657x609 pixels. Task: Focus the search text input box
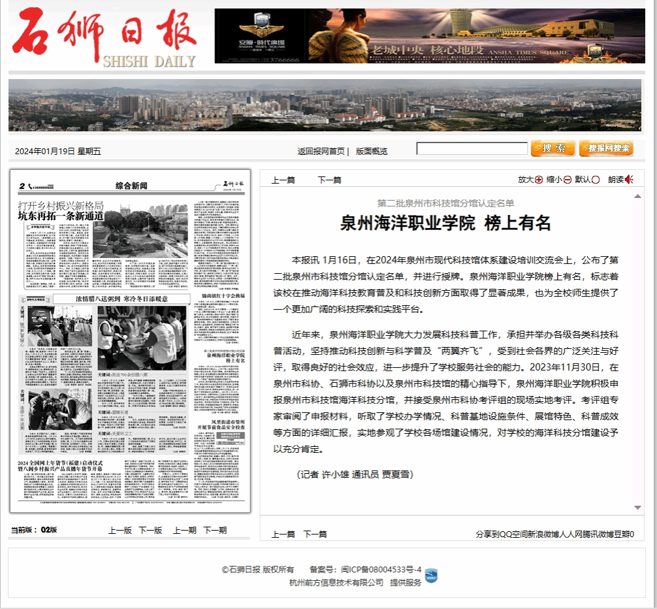pos(472,149)
